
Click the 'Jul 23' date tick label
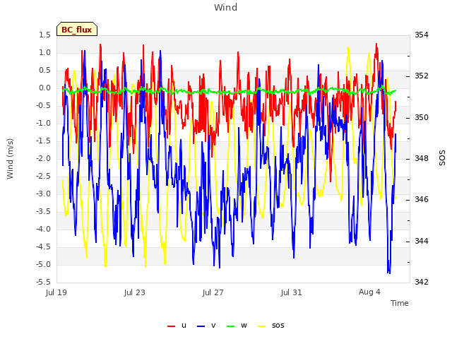tap(135, 292)
